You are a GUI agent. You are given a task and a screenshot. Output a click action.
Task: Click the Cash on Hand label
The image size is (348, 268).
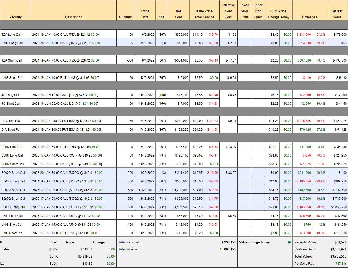(305, 249)
